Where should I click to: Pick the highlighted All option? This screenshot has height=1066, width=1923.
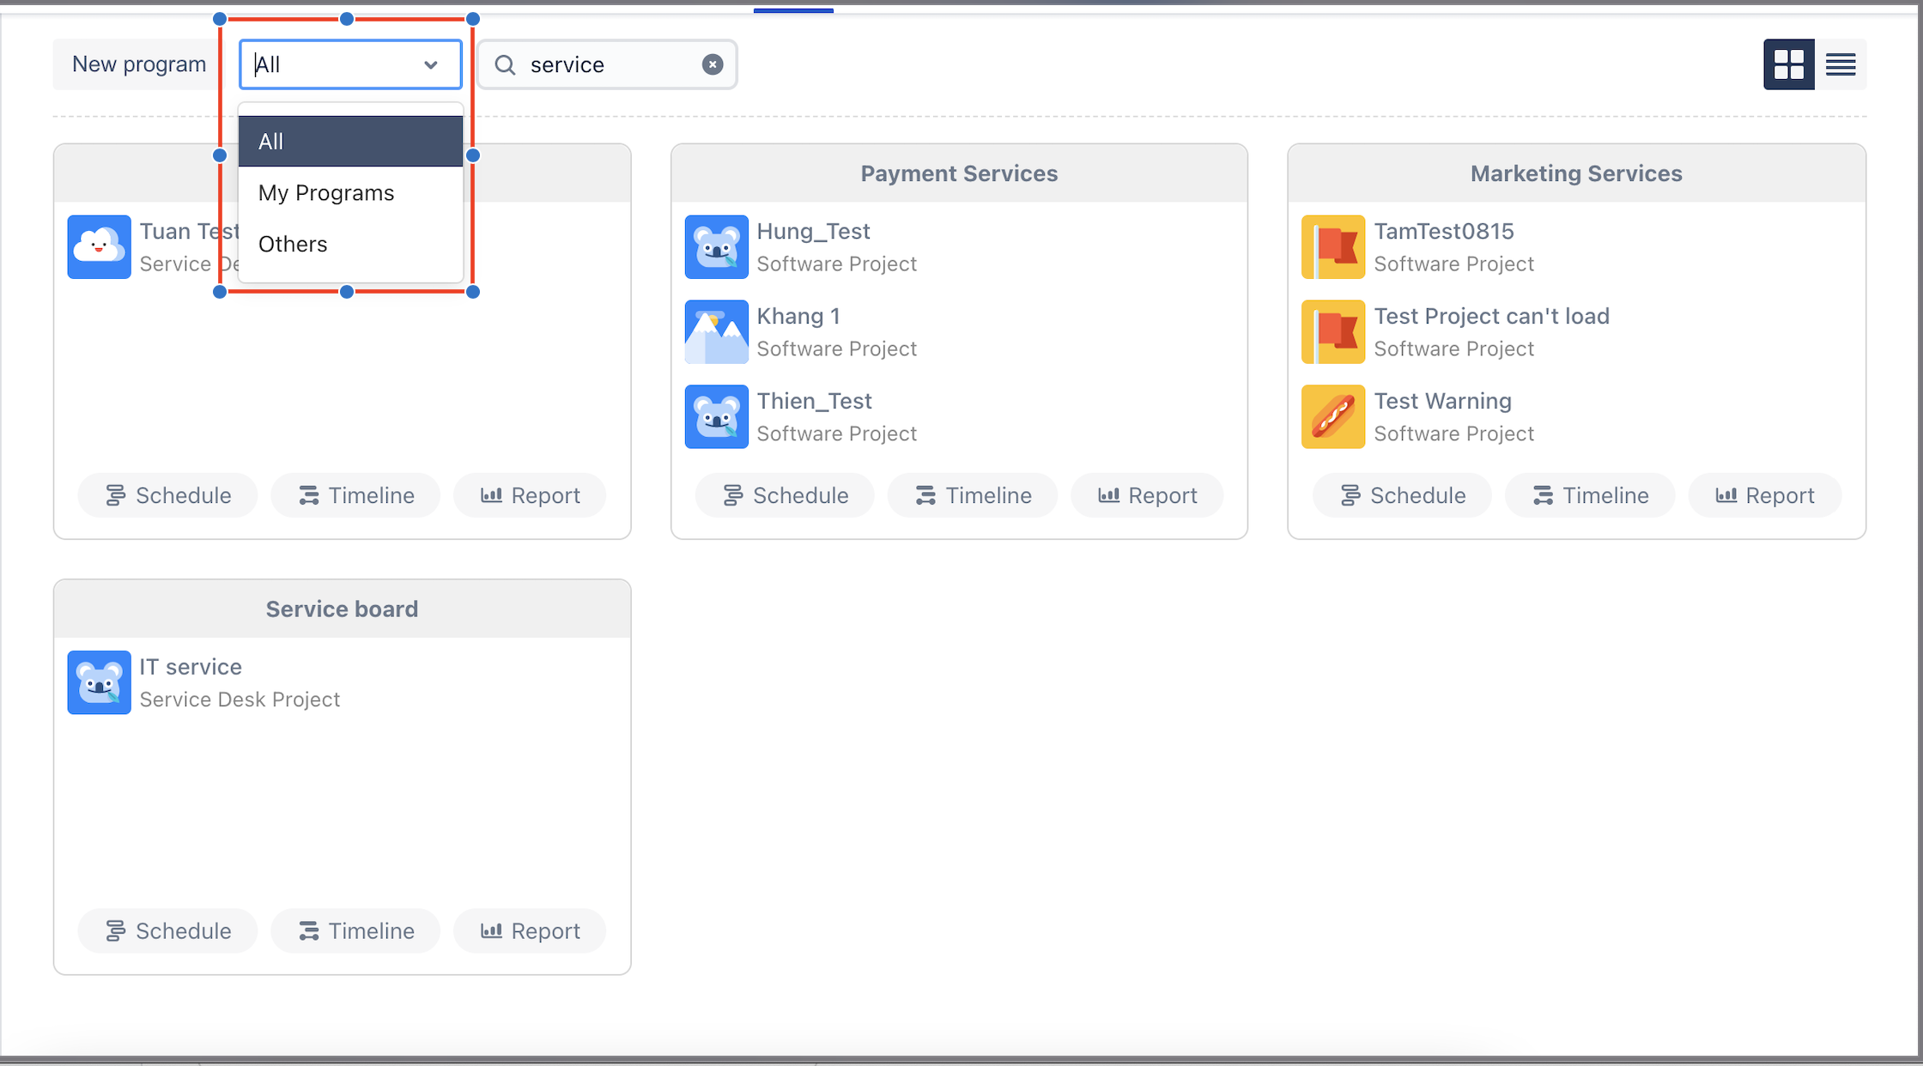(350, 142)
